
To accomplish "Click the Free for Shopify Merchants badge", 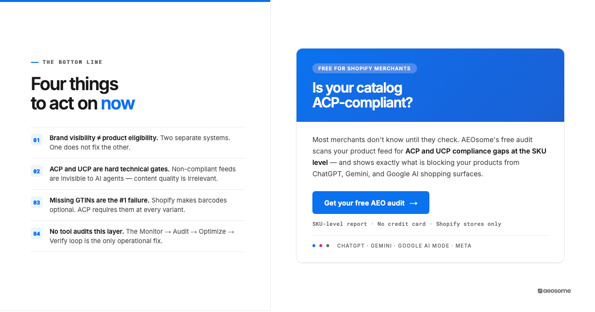I will pos(364,68).
